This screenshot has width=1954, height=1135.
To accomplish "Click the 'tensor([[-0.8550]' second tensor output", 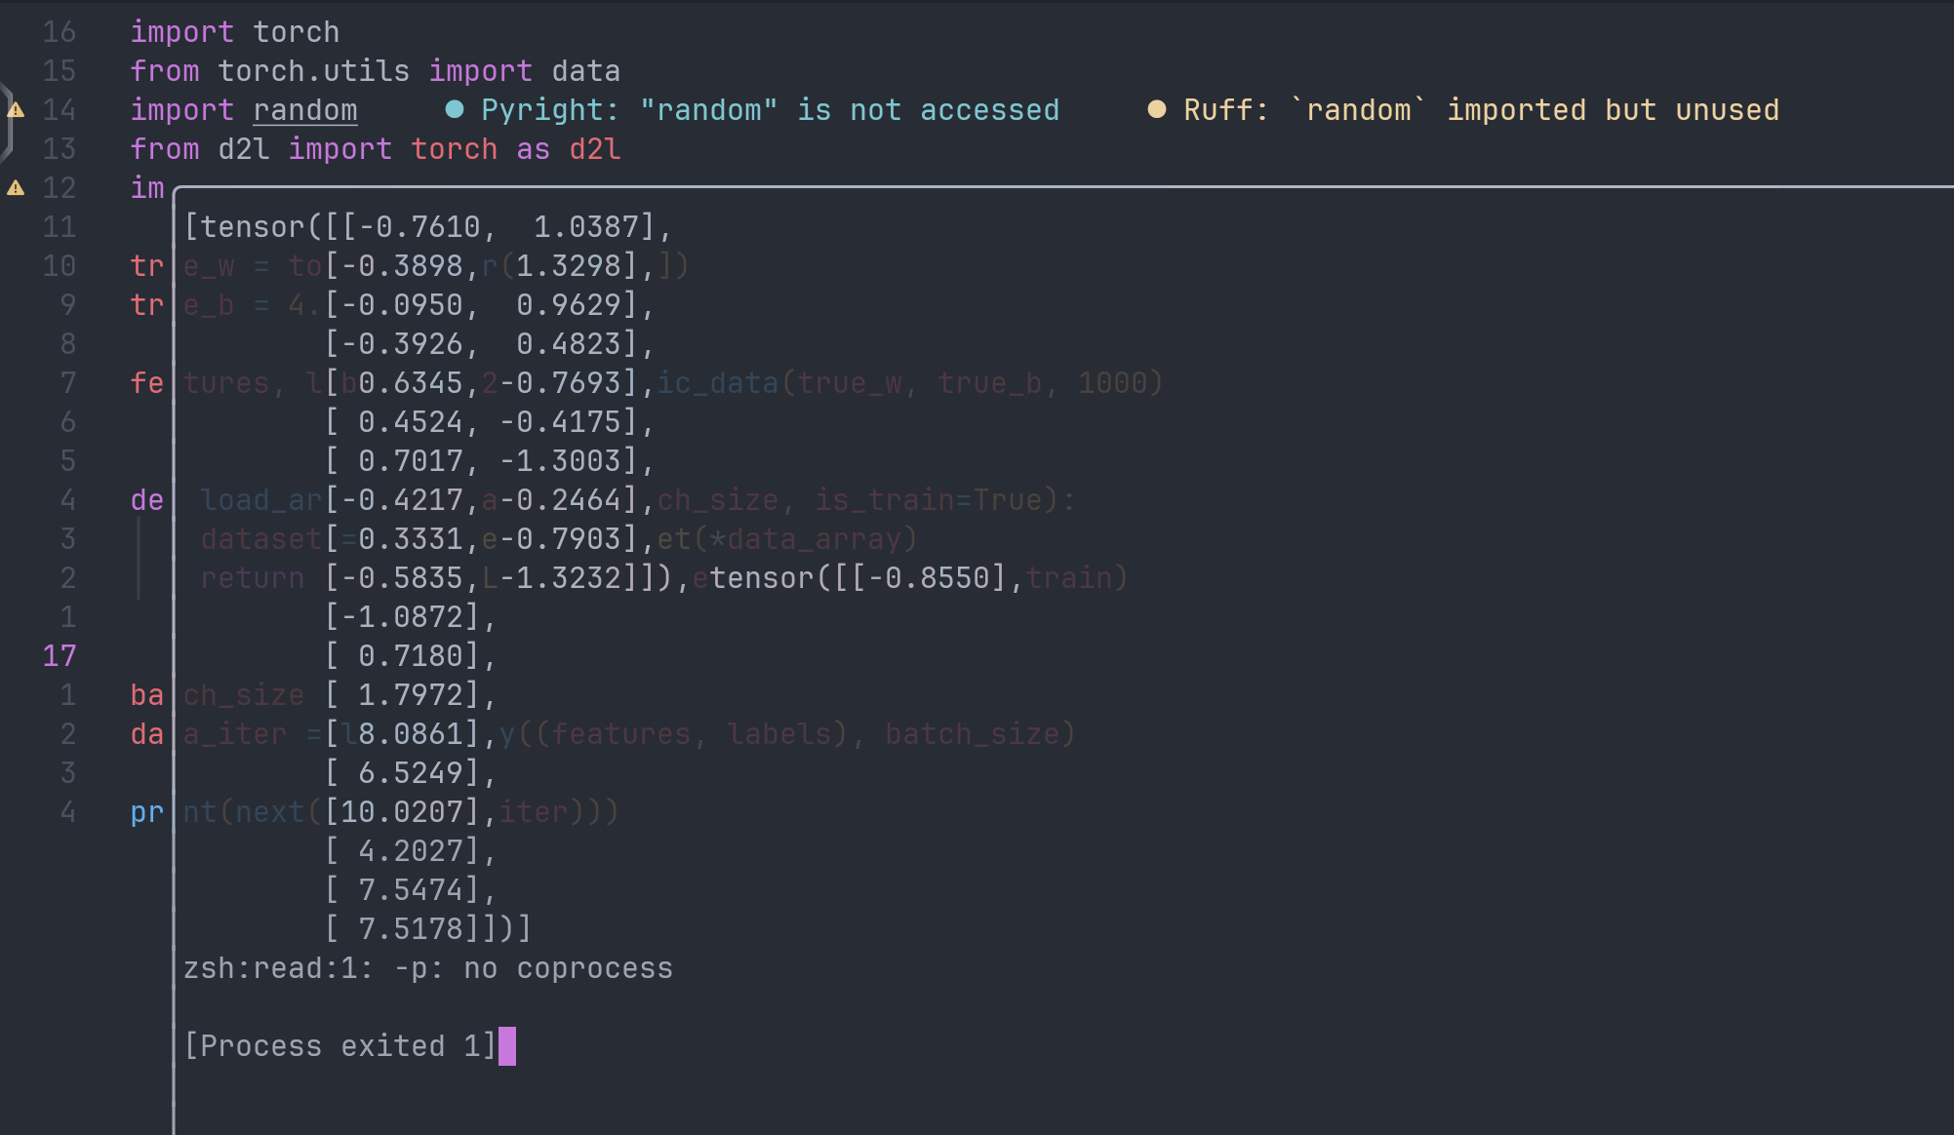I will coord(864,578).
